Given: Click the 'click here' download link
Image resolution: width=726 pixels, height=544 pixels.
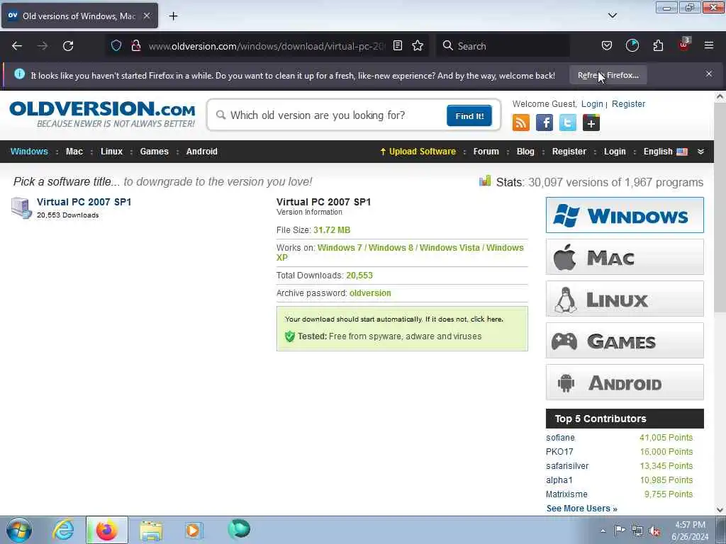Looking at the screenshot, I should point(486,319).
